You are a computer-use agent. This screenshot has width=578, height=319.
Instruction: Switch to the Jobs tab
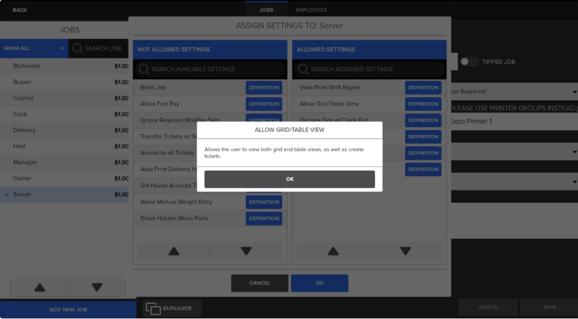point(266,10)
